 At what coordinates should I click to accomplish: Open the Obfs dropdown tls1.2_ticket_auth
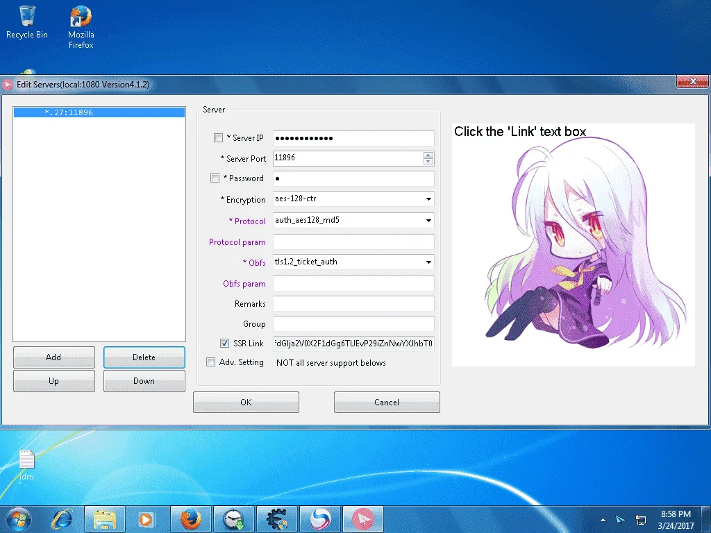353,262
